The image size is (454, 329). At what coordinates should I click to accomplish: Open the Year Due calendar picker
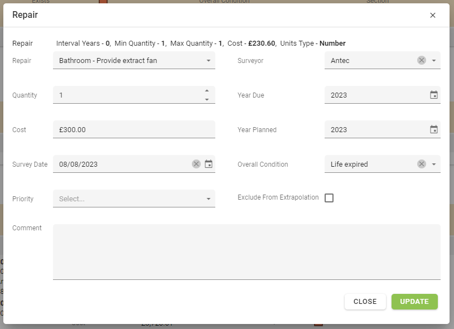[x=434, y=95]
